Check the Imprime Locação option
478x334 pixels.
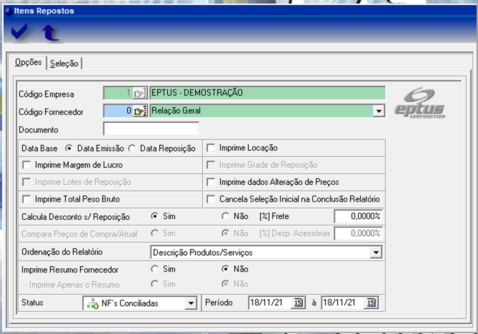click(x=211, y=148)
